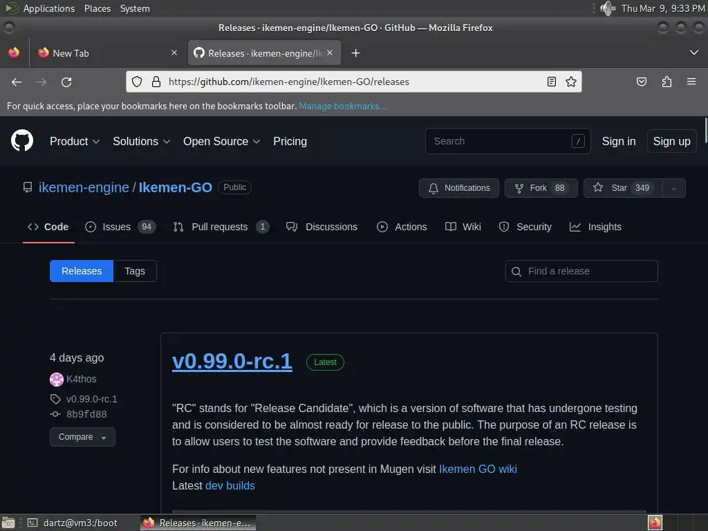Click the magnifier icon in Find a release
Screen dimensions: 708x531
(x=516, y=271)
